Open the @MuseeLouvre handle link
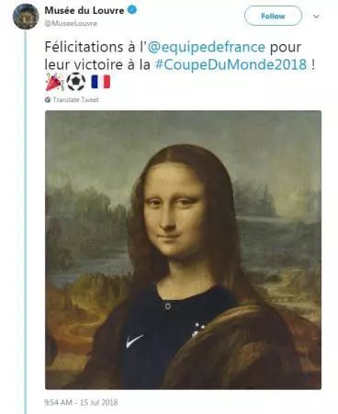The image size is (338, 414). pyautogui.click(x=71, y=24)
